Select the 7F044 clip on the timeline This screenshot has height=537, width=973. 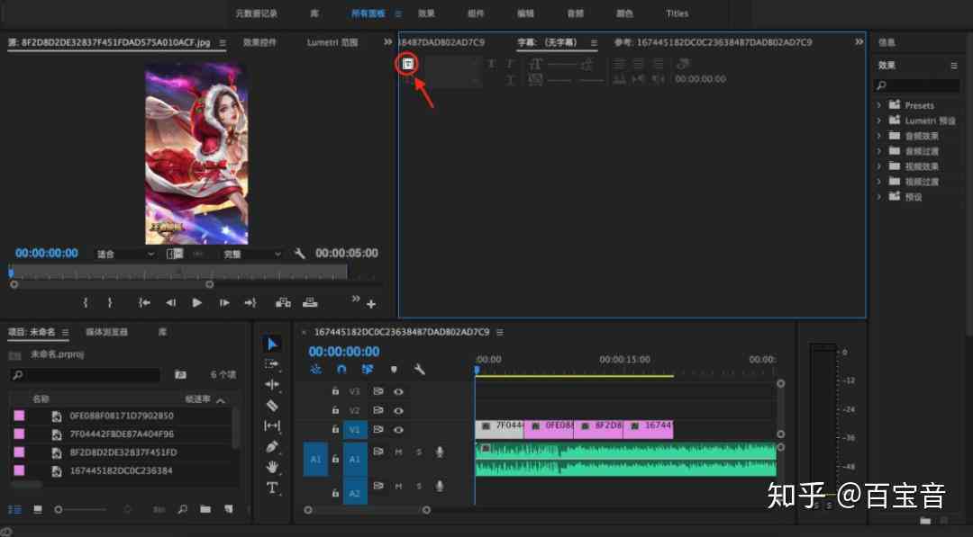[x=499, y=429]
